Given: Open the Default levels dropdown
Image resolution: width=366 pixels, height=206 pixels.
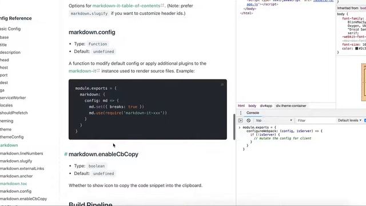Looking at the screenshot, I should click(x=349, y=121).
